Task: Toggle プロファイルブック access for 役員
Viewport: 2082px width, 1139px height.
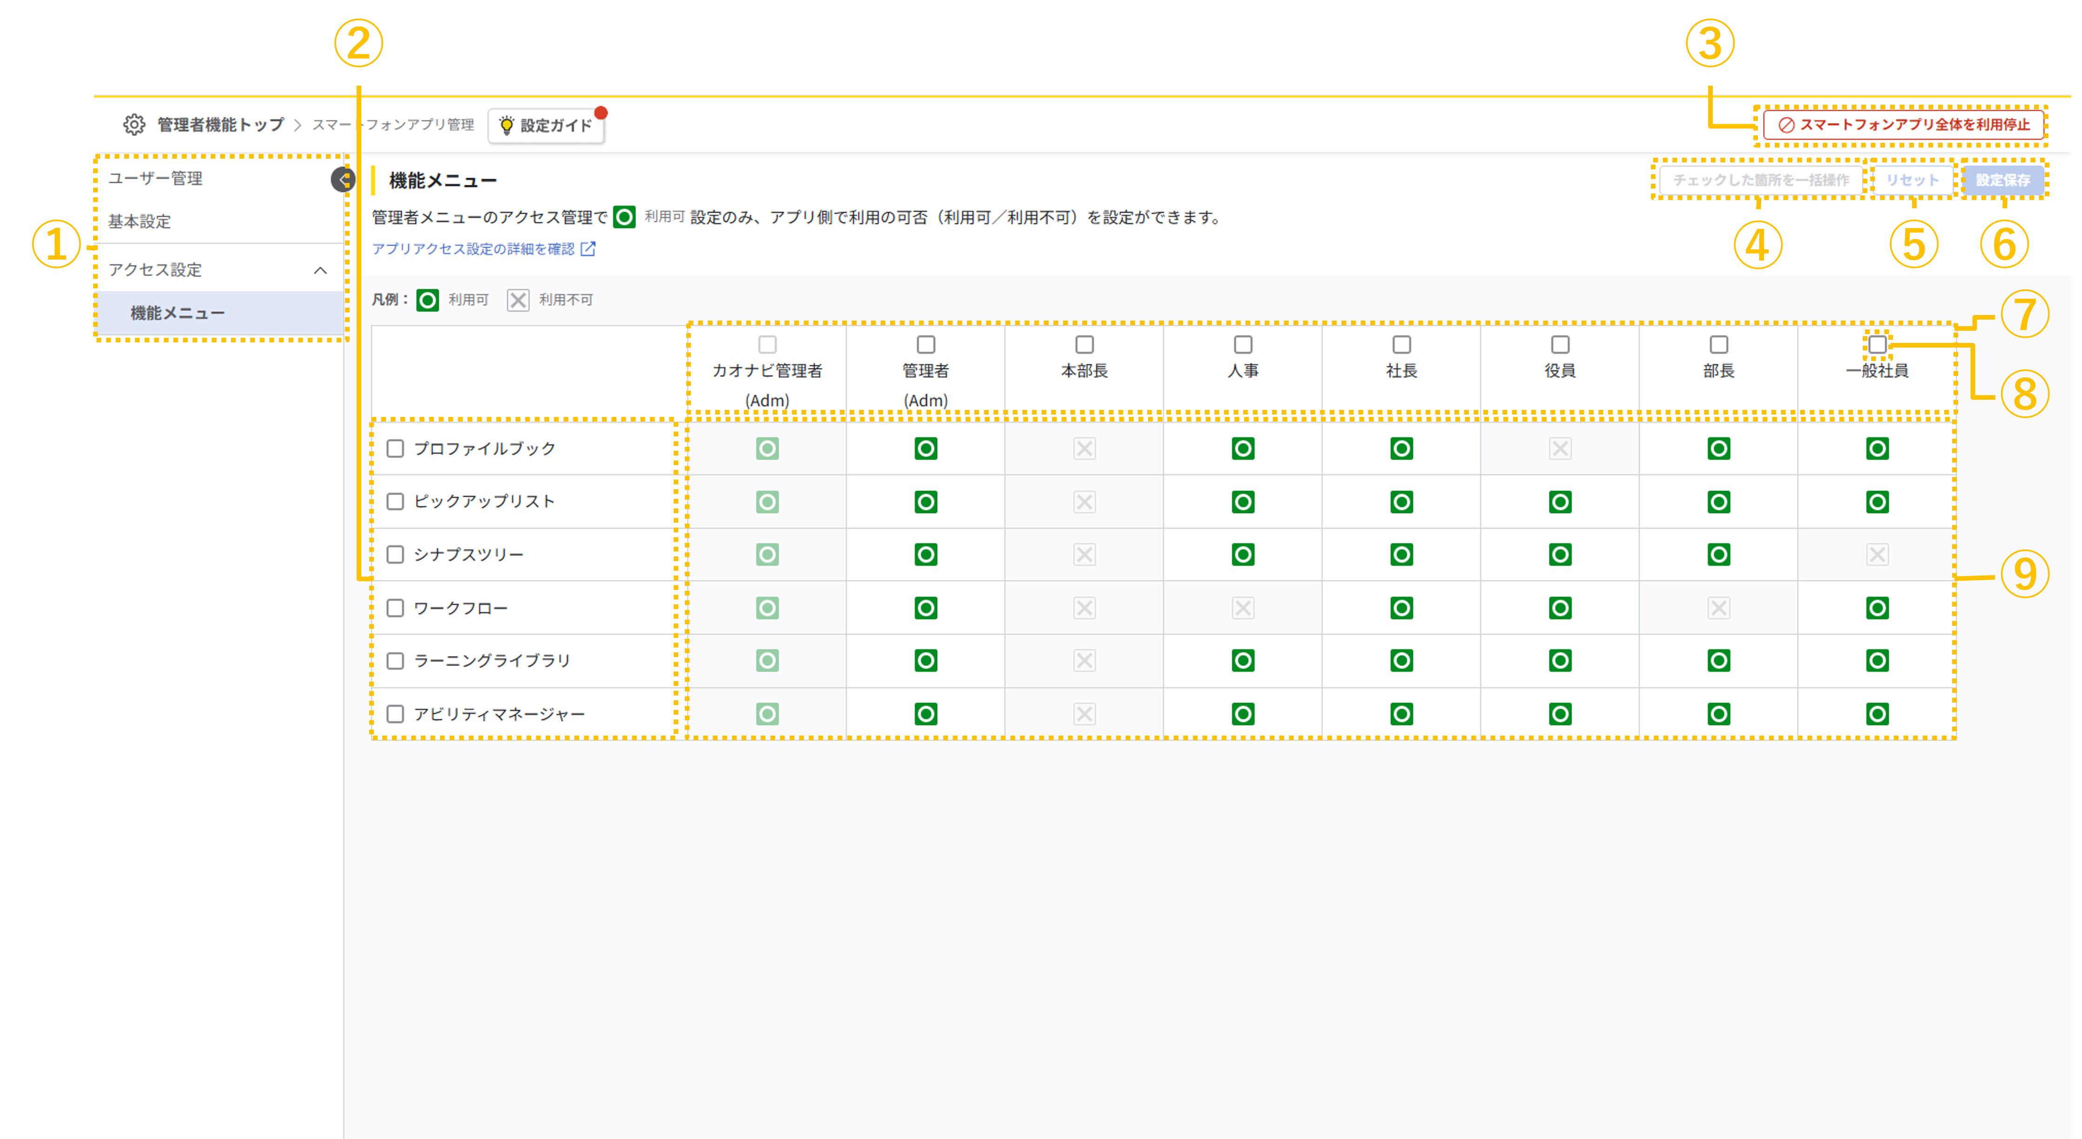Action: point(1560,449)
